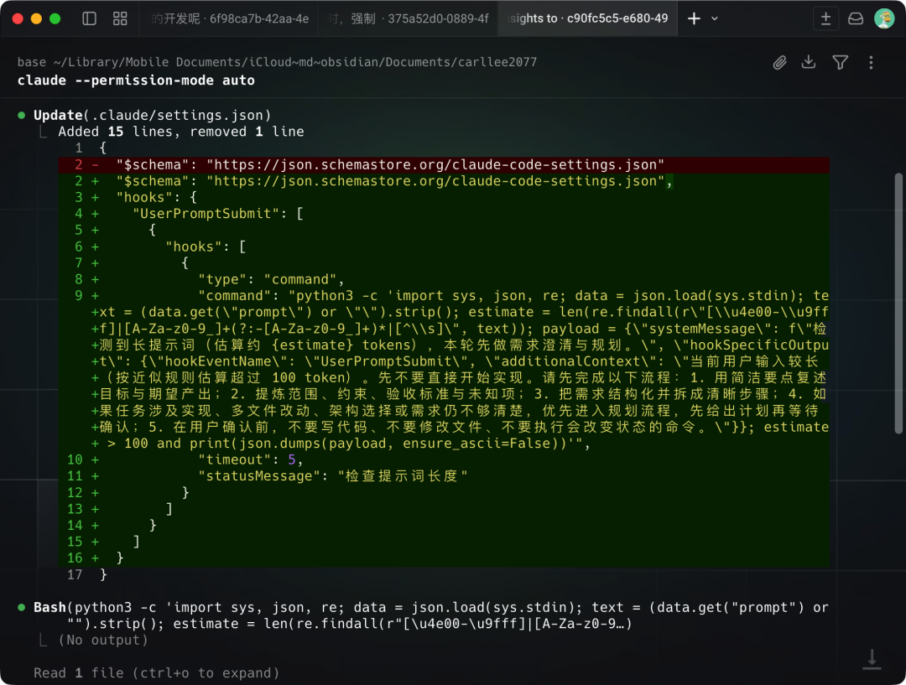
Task: Open the filter funnel icon
Action: coord(840,62)
